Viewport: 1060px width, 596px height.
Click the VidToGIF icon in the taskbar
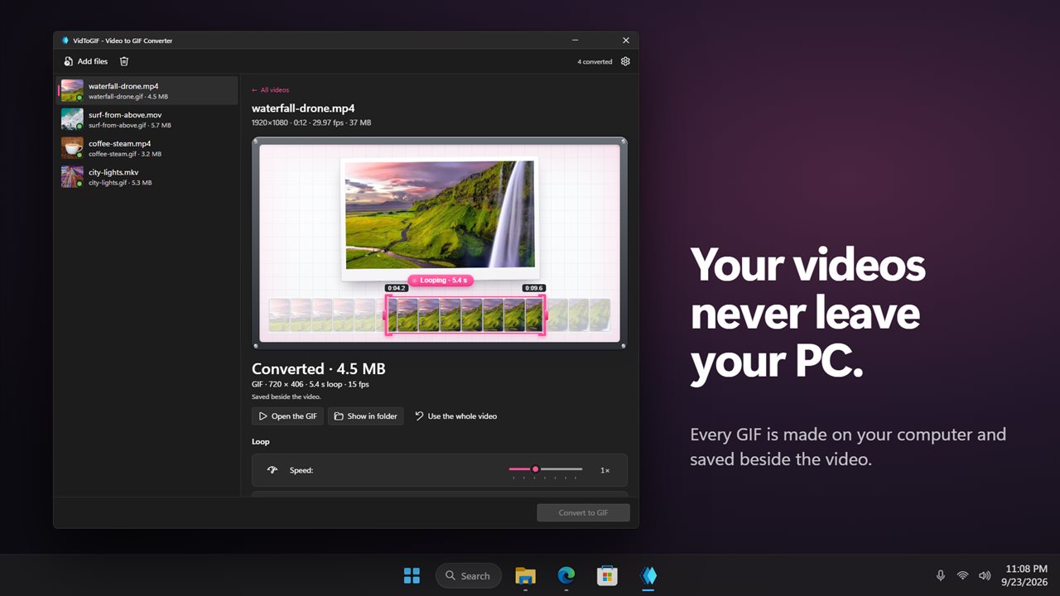click(x=648, y=576)
